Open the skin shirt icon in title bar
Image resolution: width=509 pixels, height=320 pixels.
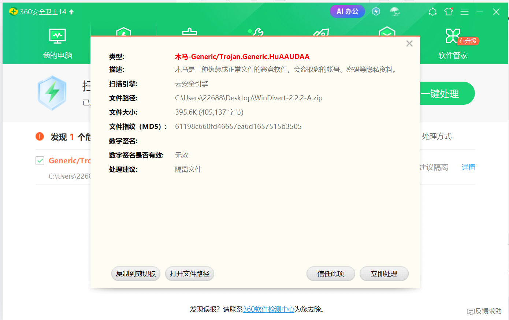tap(449, 12)
